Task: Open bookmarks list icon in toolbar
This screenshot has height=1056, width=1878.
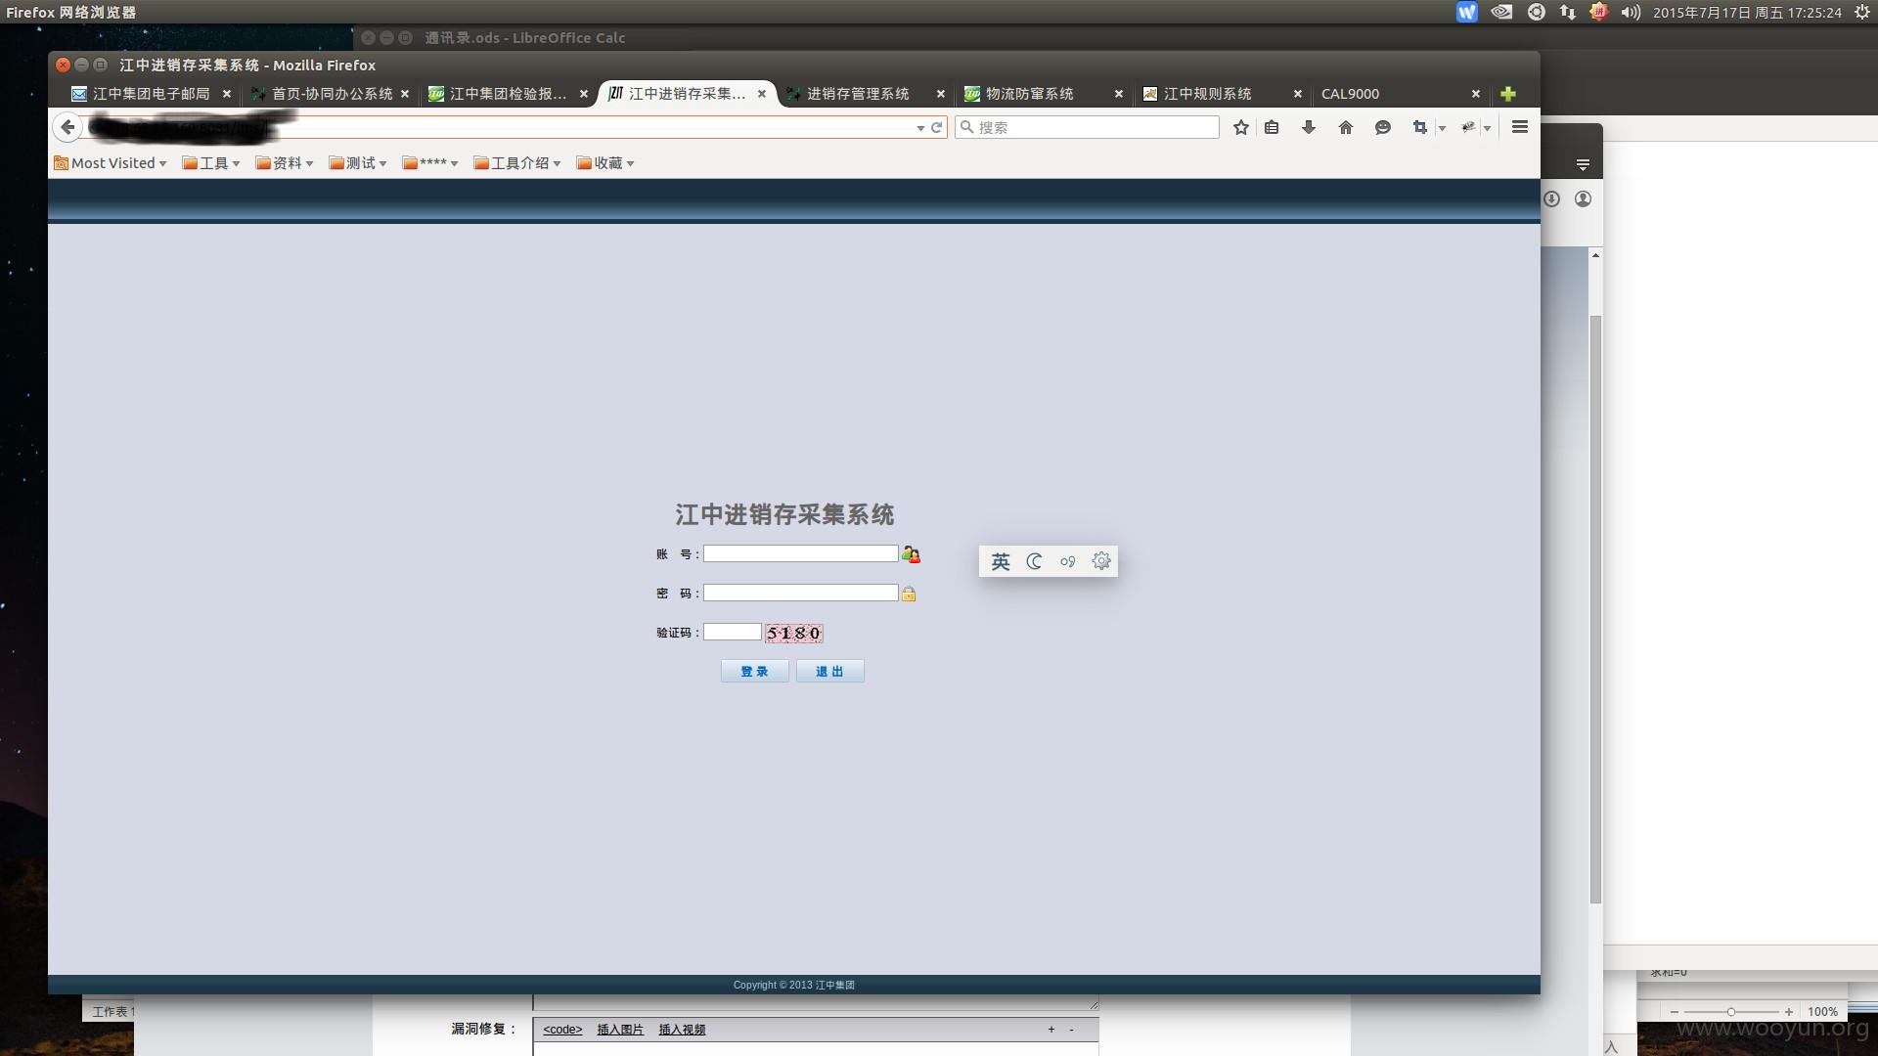Action: [1272, 127]
